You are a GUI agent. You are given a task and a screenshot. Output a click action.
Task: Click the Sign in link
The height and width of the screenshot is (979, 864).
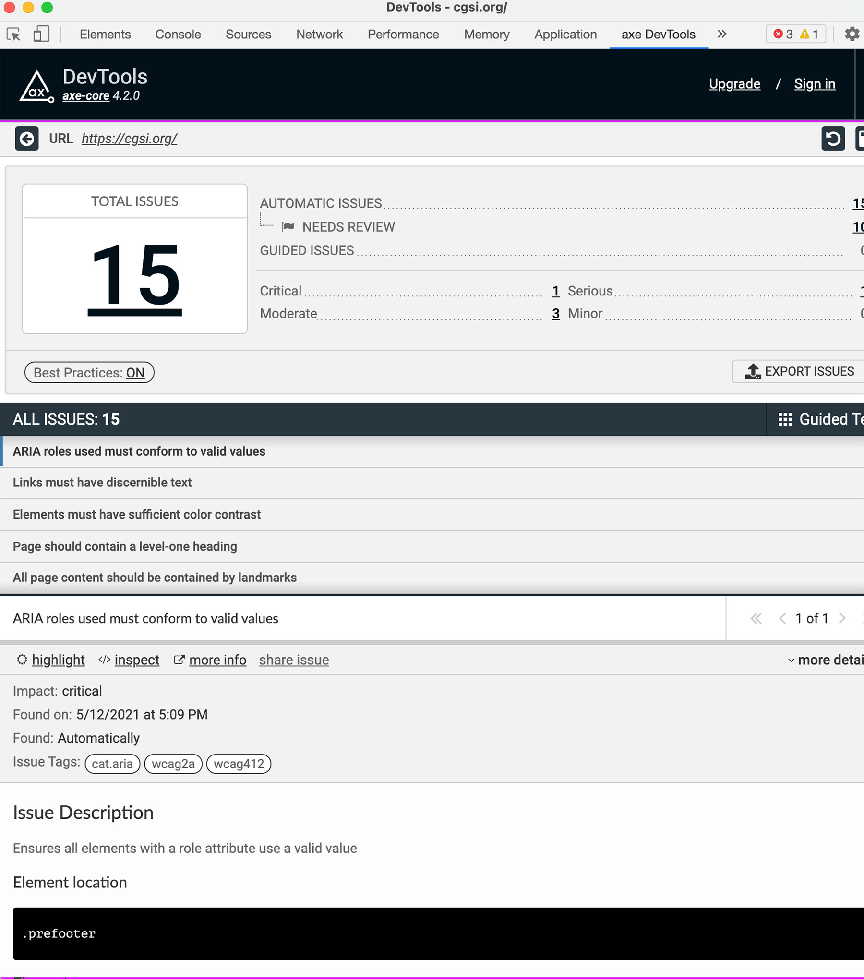pyautogui.click(x=815, y=84)
